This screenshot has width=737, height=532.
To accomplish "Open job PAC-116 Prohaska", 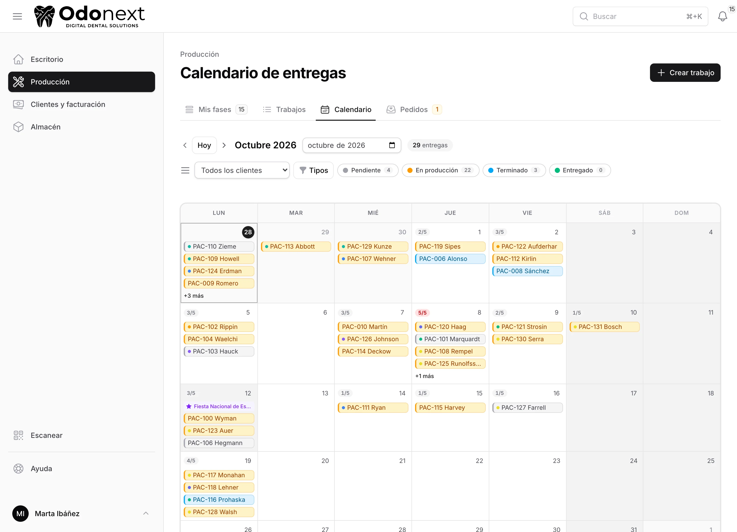I will pyautogui.click(x=219, y=500).
